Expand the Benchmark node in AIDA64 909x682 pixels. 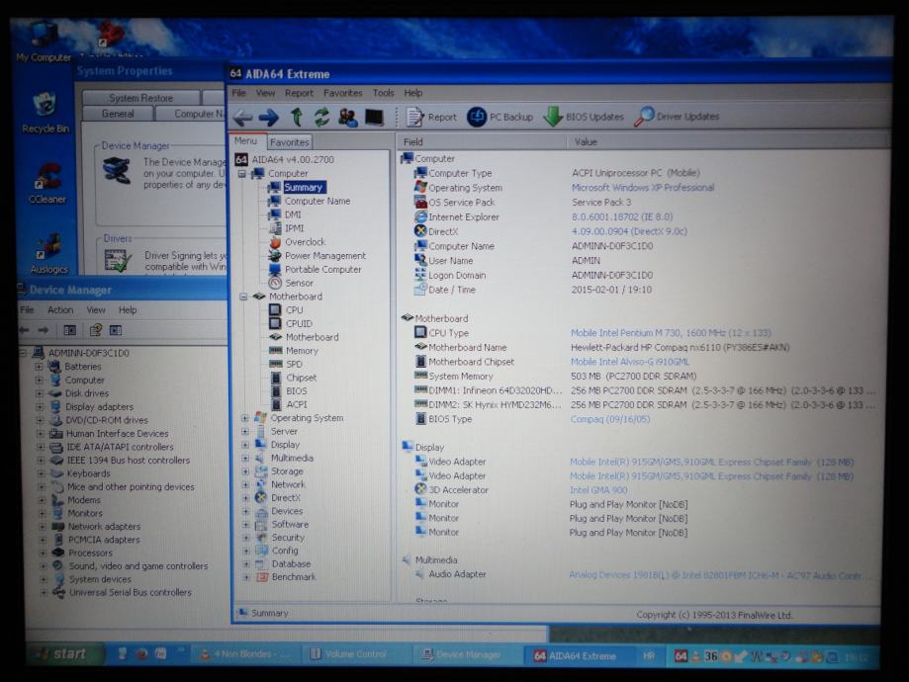(x=245, y=577)
